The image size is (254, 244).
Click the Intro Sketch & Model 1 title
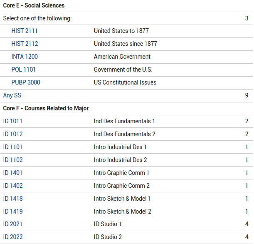pos(122,199)
